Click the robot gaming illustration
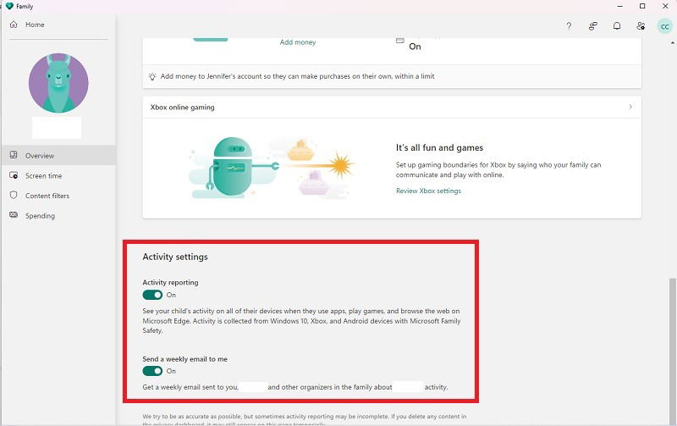The width and height of the screenshot is (677, 426). (x=272, y=168)
